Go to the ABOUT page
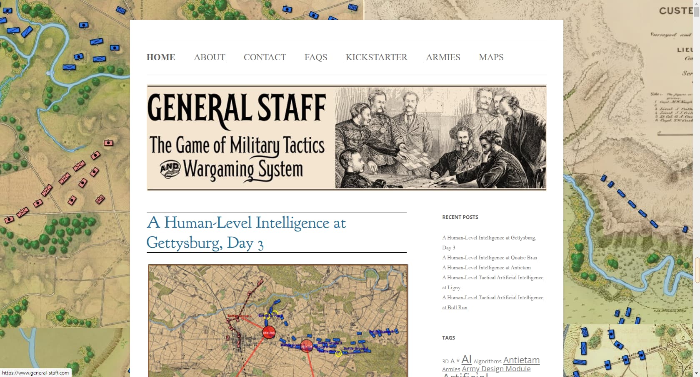Viewport: 700px width, 377px height. pyautogui.click(x=210, y=57)
